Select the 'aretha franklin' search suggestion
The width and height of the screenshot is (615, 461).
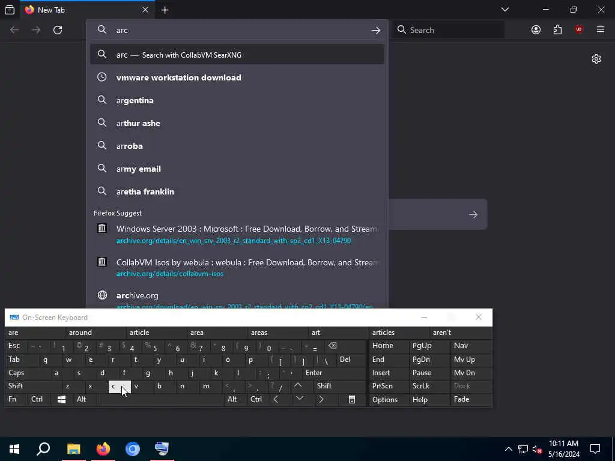coord(237,191)
